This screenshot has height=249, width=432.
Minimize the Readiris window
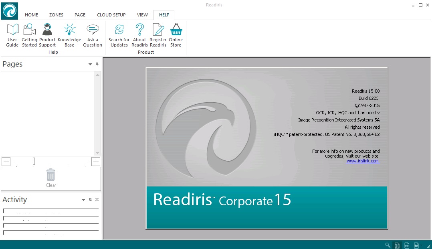pos(413,5)
